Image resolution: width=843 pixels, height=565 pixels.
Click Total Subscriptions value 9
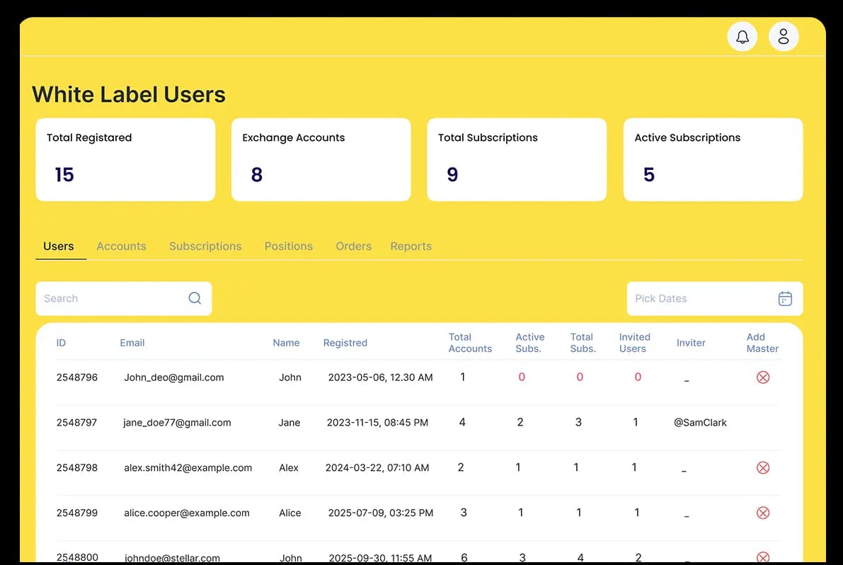point(453,175)
